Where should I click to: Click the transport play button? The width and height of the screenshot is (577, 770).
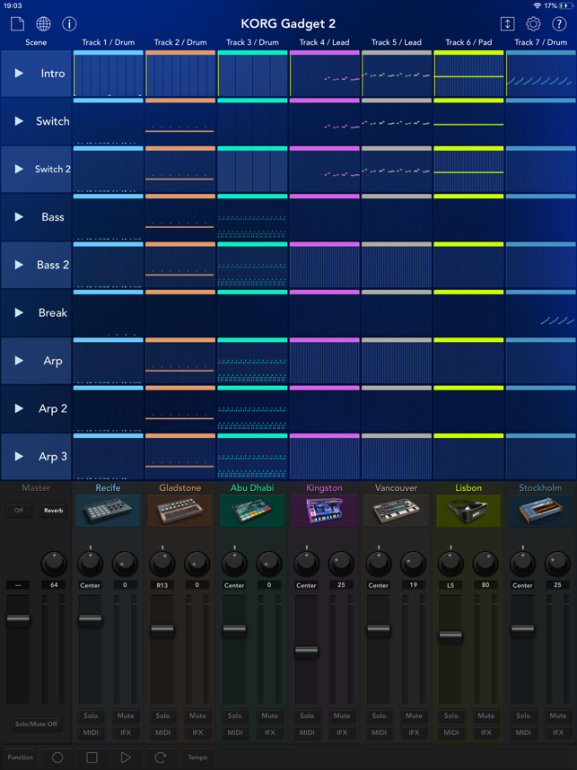pos(127,757)
